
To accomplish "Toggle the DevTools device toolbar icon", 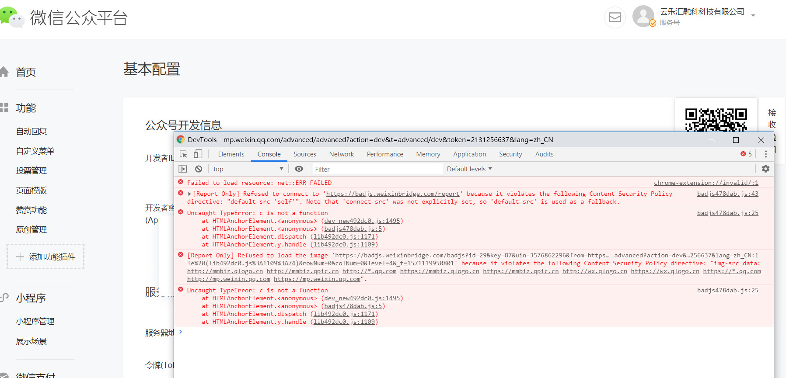I will tap(198, 154).
